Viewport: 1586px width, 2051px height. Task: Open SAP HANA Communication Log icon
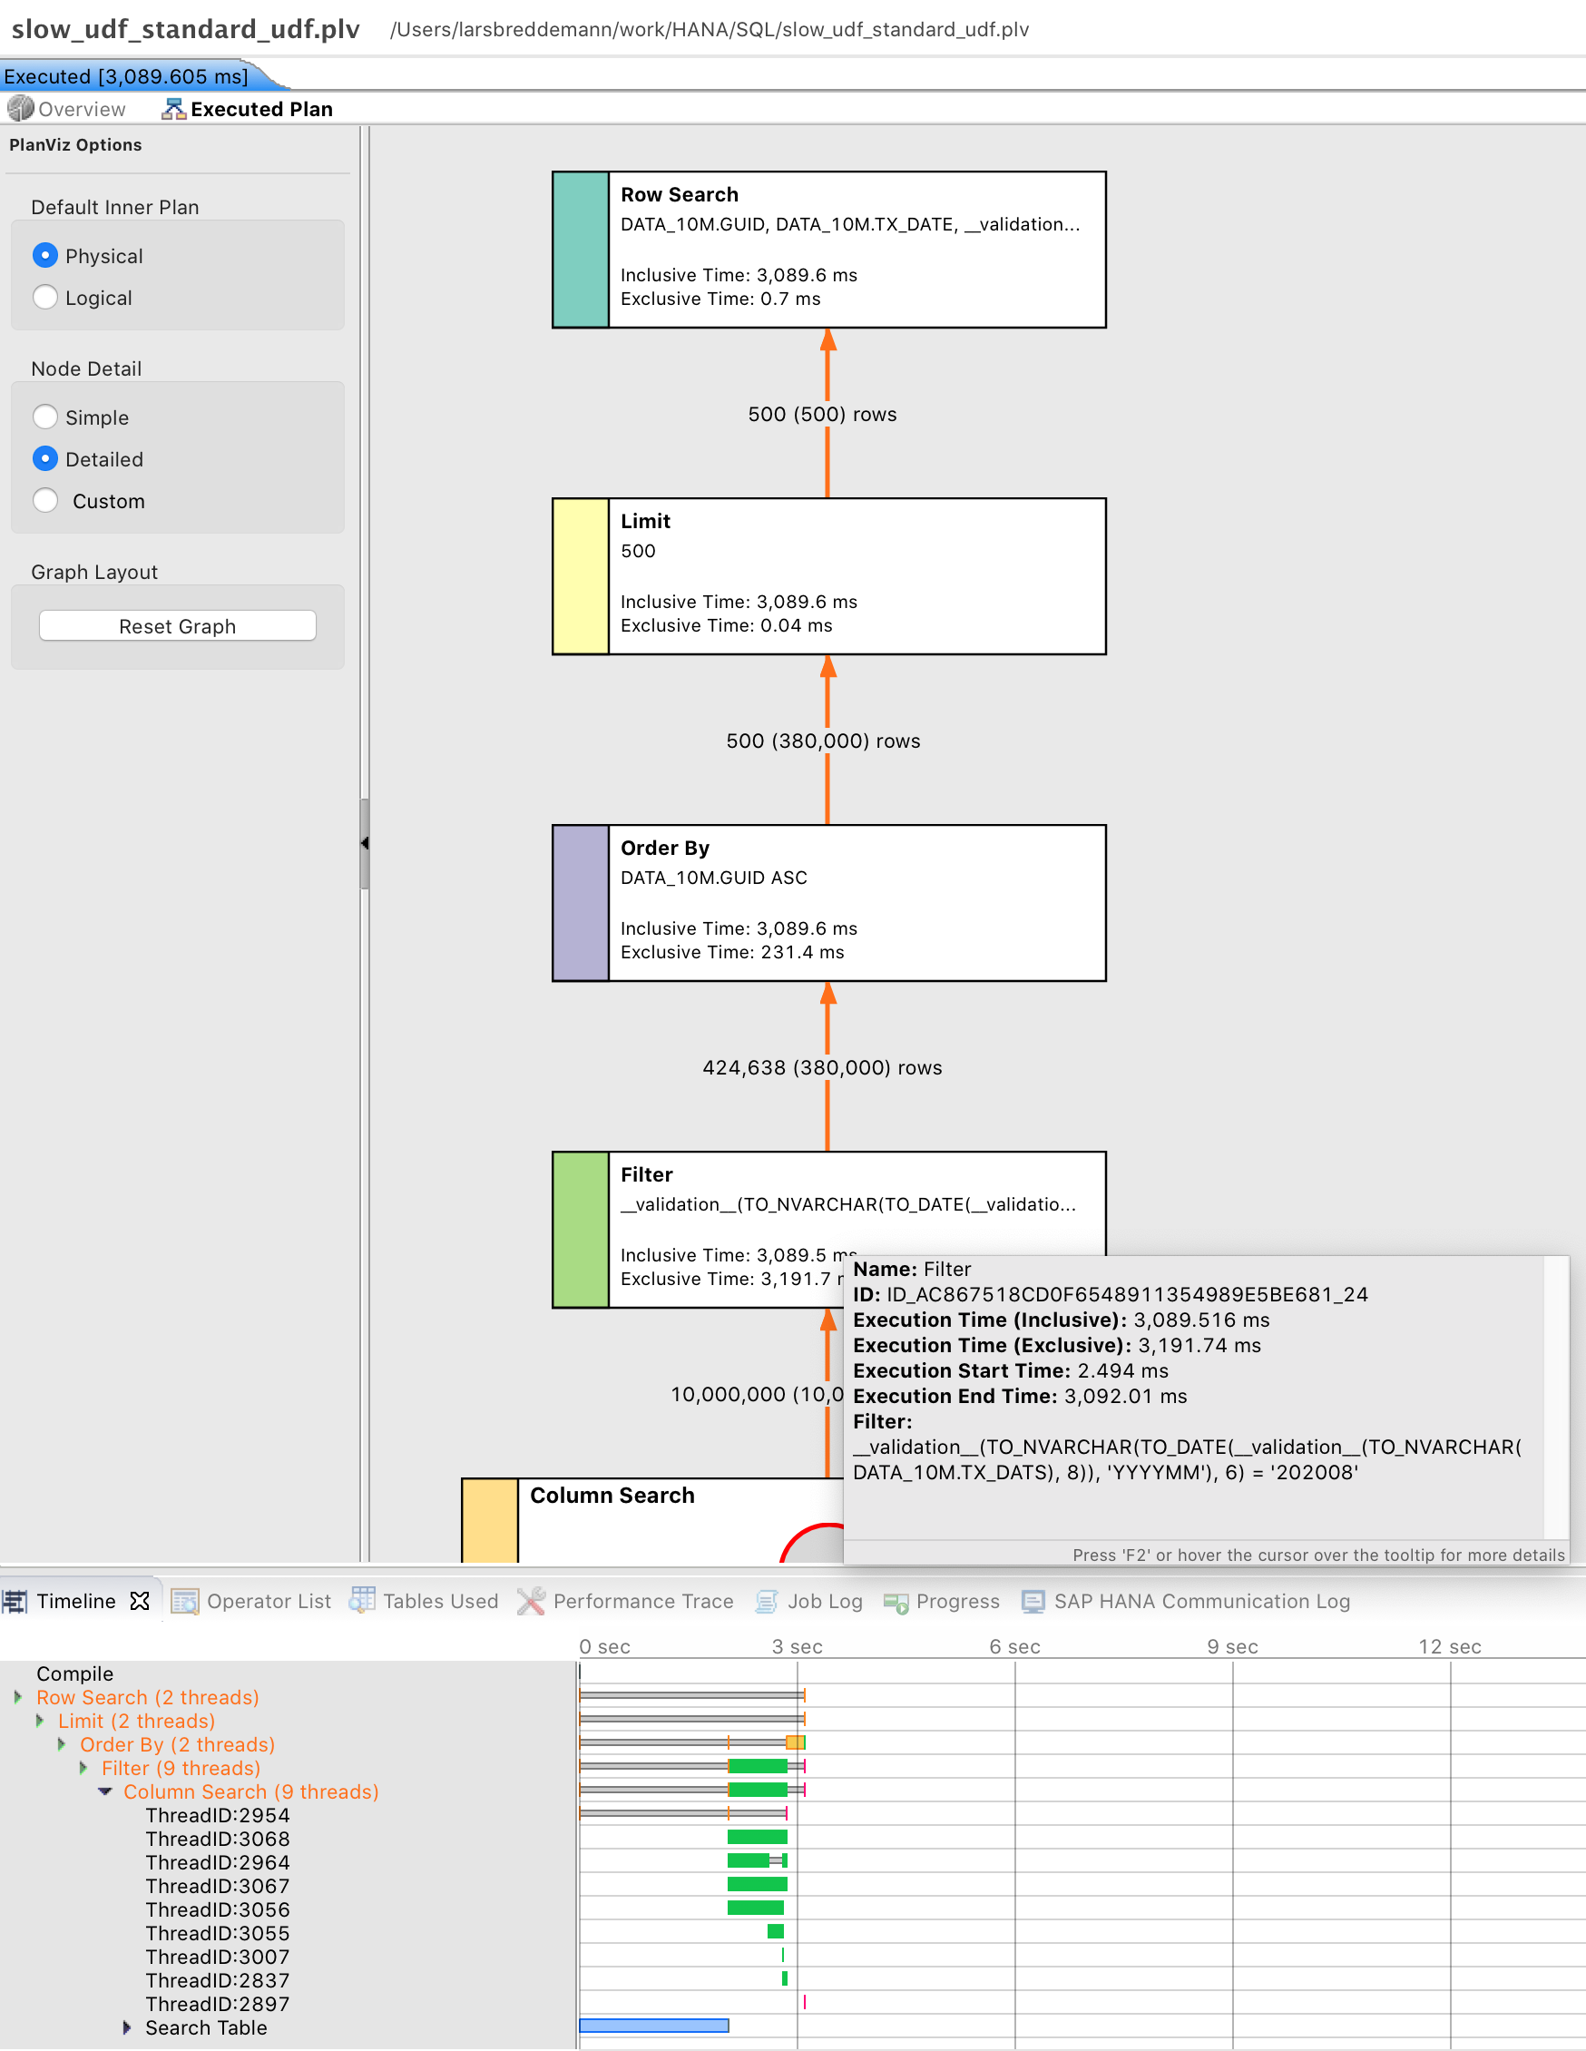1033,1601
